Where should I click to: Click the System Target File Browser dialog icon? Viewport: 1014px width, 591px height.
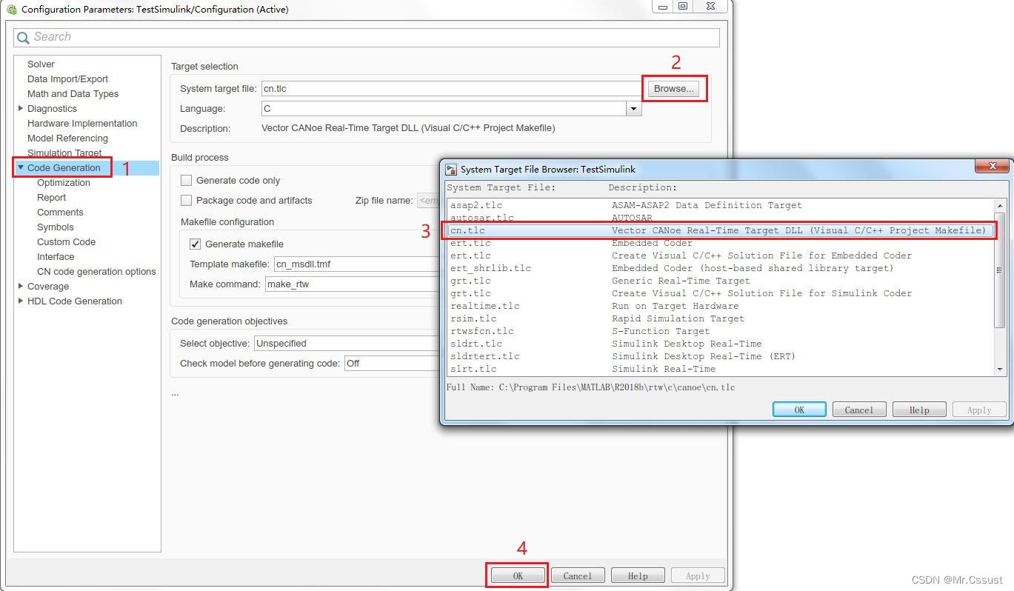450,169
